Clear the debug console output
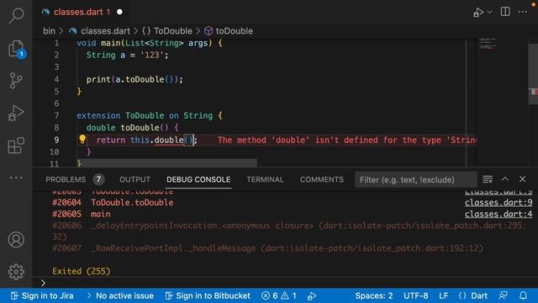 488,179
